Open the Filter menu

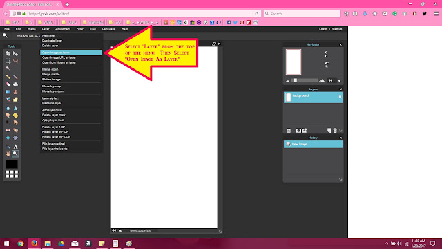(x=80, y=29)
